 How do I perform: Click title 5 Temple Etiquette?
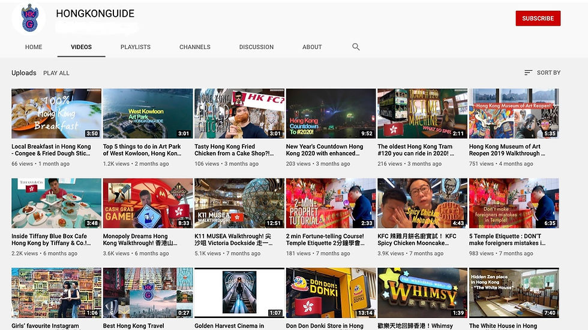coord(507,240)
